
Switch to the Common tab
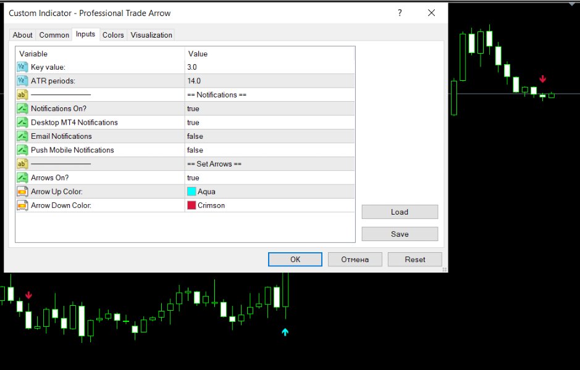[54, 35]
